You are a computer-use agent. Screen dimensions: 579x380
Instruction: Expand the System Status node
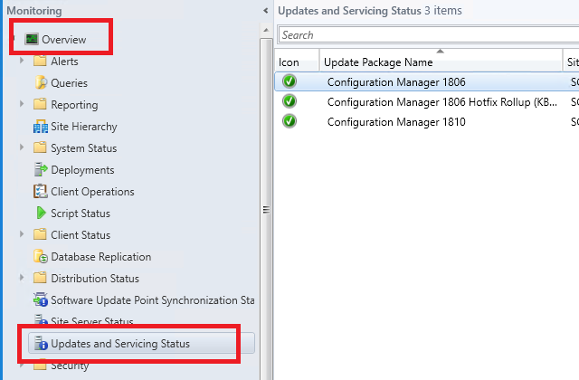coord(22,147)
